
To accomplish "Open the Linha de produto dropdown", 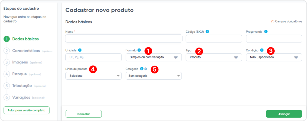I will click(x=93, y=76).
